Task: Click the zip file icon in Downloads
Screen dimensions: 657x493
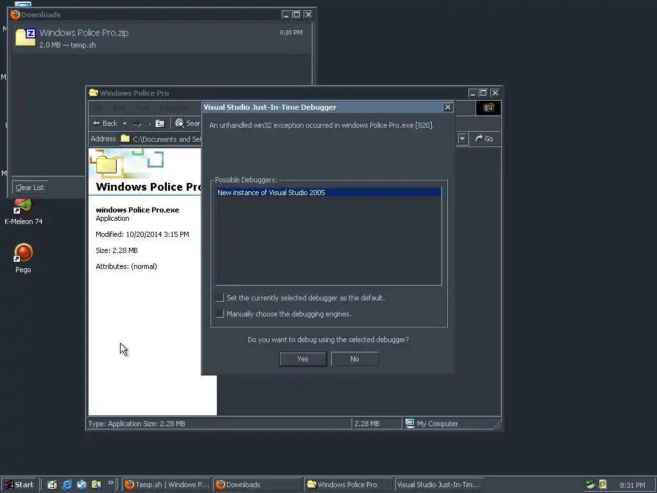Action: (26, 37)
